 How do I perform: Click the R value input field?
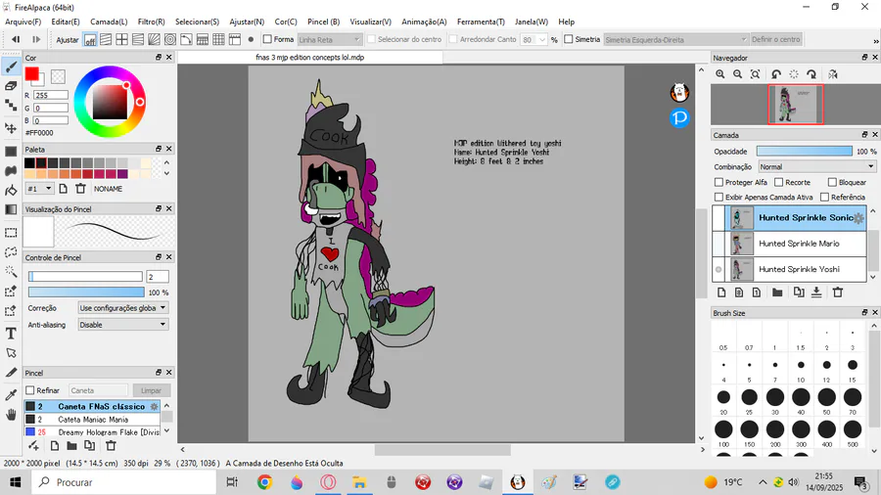click(x=51, y=96)
